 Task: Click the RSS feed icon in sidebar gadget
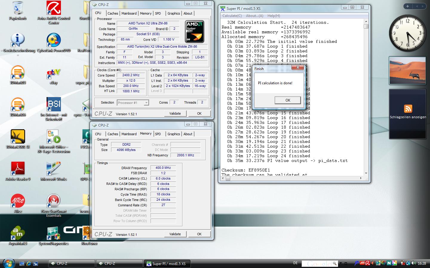[408, 109]
